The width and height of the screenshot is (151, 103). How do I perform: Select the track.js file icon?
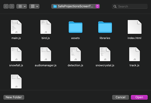tap(134, 54)
